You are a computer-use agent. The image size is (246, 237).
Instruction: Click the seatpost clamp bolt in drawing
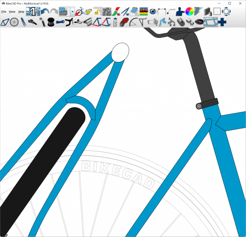[x=199, y=106]
